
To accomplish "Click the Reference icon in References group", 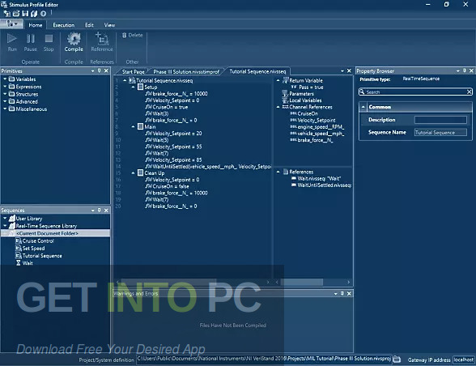I will coord(102,42).
